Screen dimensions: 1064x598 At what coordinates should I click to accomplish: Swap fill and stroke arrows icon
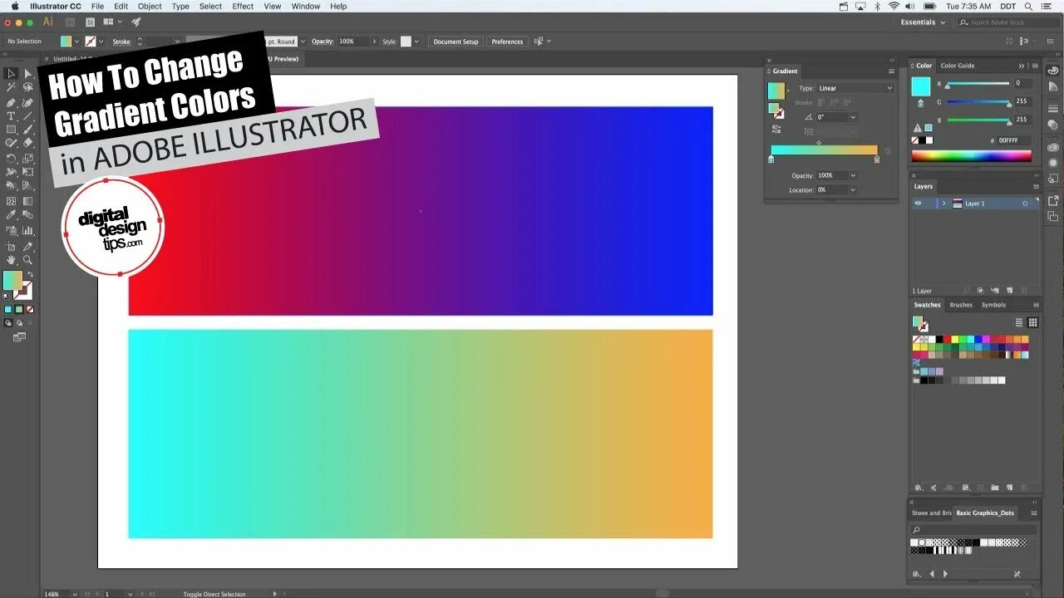point(30,275)
